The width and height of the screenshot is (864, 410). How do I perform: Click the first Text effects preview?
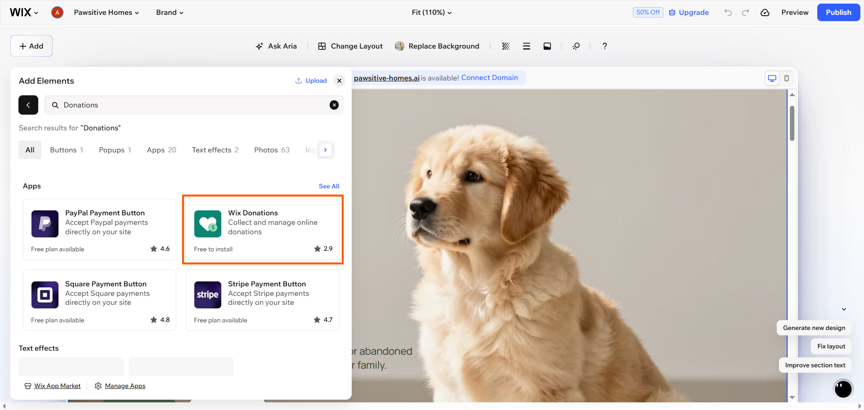click(x=71, y=366)
